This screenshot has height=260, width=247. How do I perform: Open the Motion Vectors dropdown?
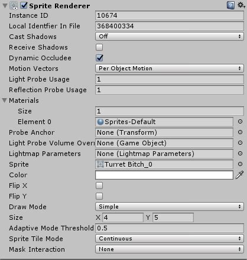click(x=170, y=69)
